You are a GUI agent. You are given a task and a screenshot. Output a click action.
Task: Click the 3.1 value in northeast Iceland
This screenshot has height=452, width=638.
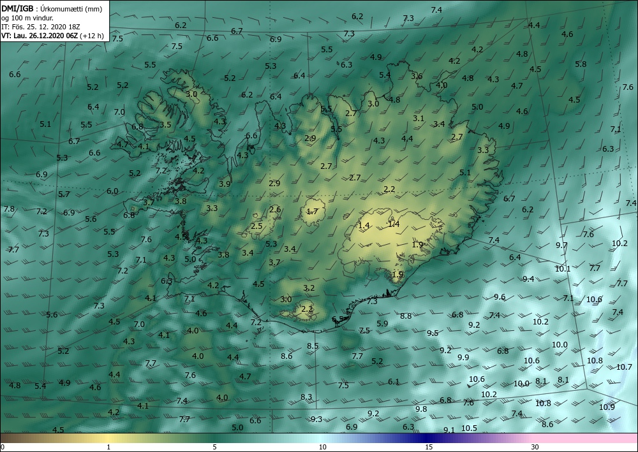coord(419,119)
